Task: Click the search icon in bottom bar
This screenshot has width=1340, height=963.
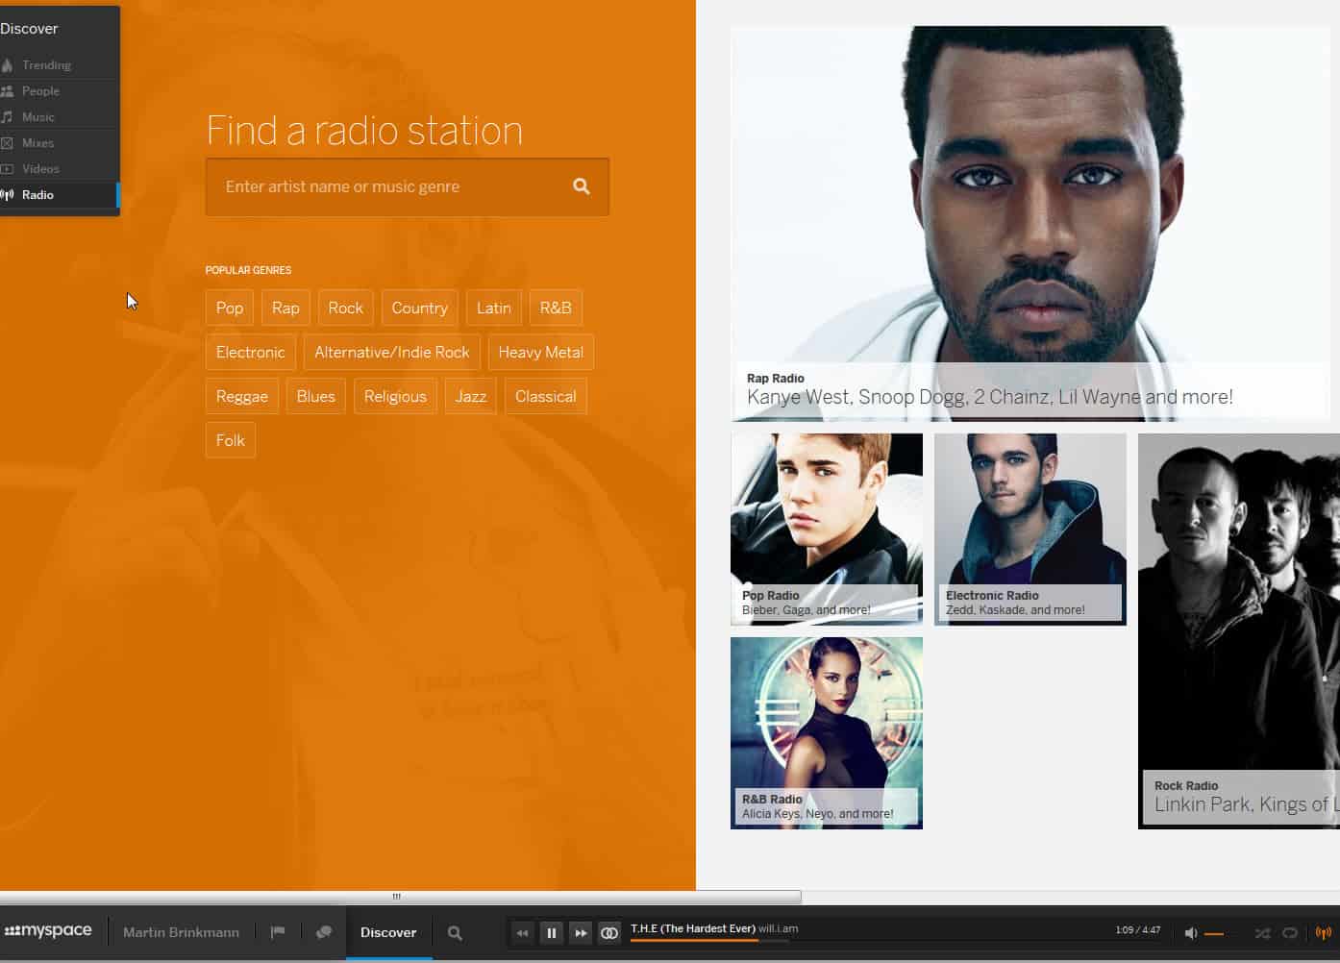Action: click(455, 933)
